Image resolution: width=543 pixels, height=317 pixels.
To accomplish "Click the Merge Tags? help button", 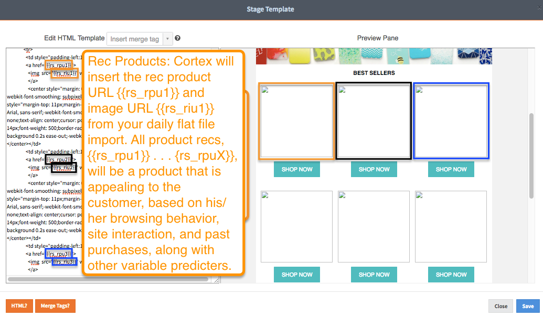I will [x=55, y=306].
